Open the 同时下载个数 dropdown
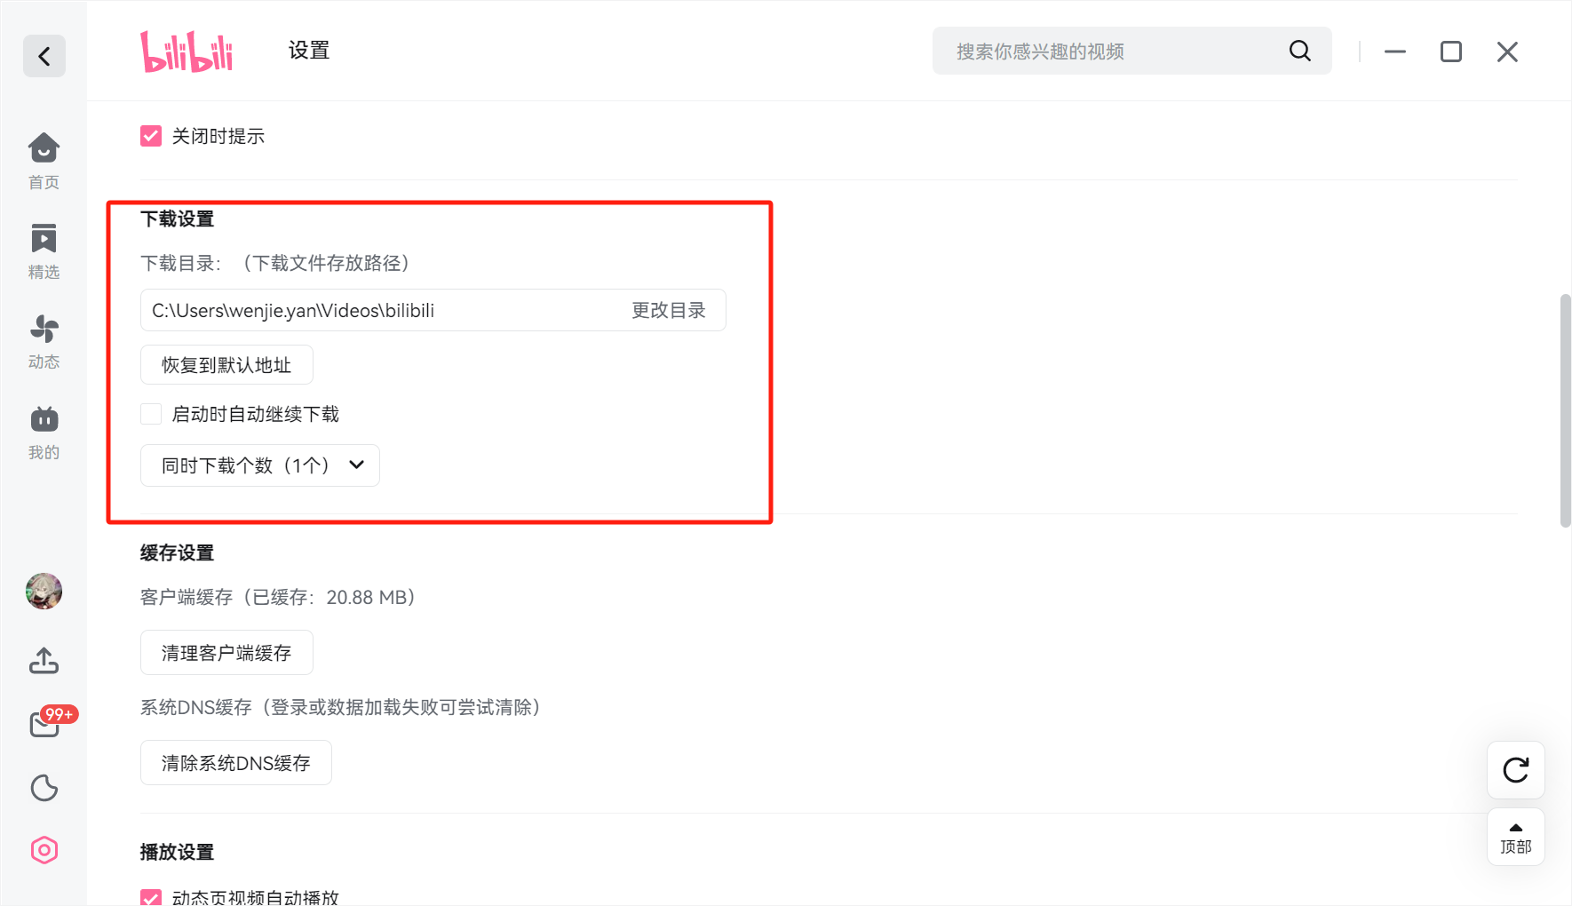Viewport: 1572px width, 906px height. [259, 465]
